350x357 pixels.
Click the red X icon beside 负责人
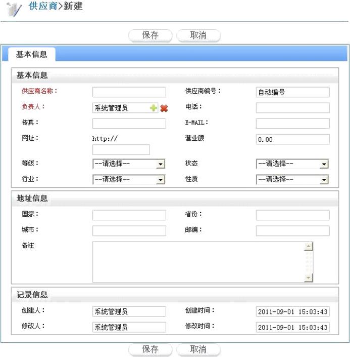(164, 108)
